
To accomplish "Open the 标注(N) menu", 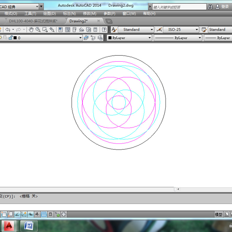I will pyautogui.click(x=69, y=14).
